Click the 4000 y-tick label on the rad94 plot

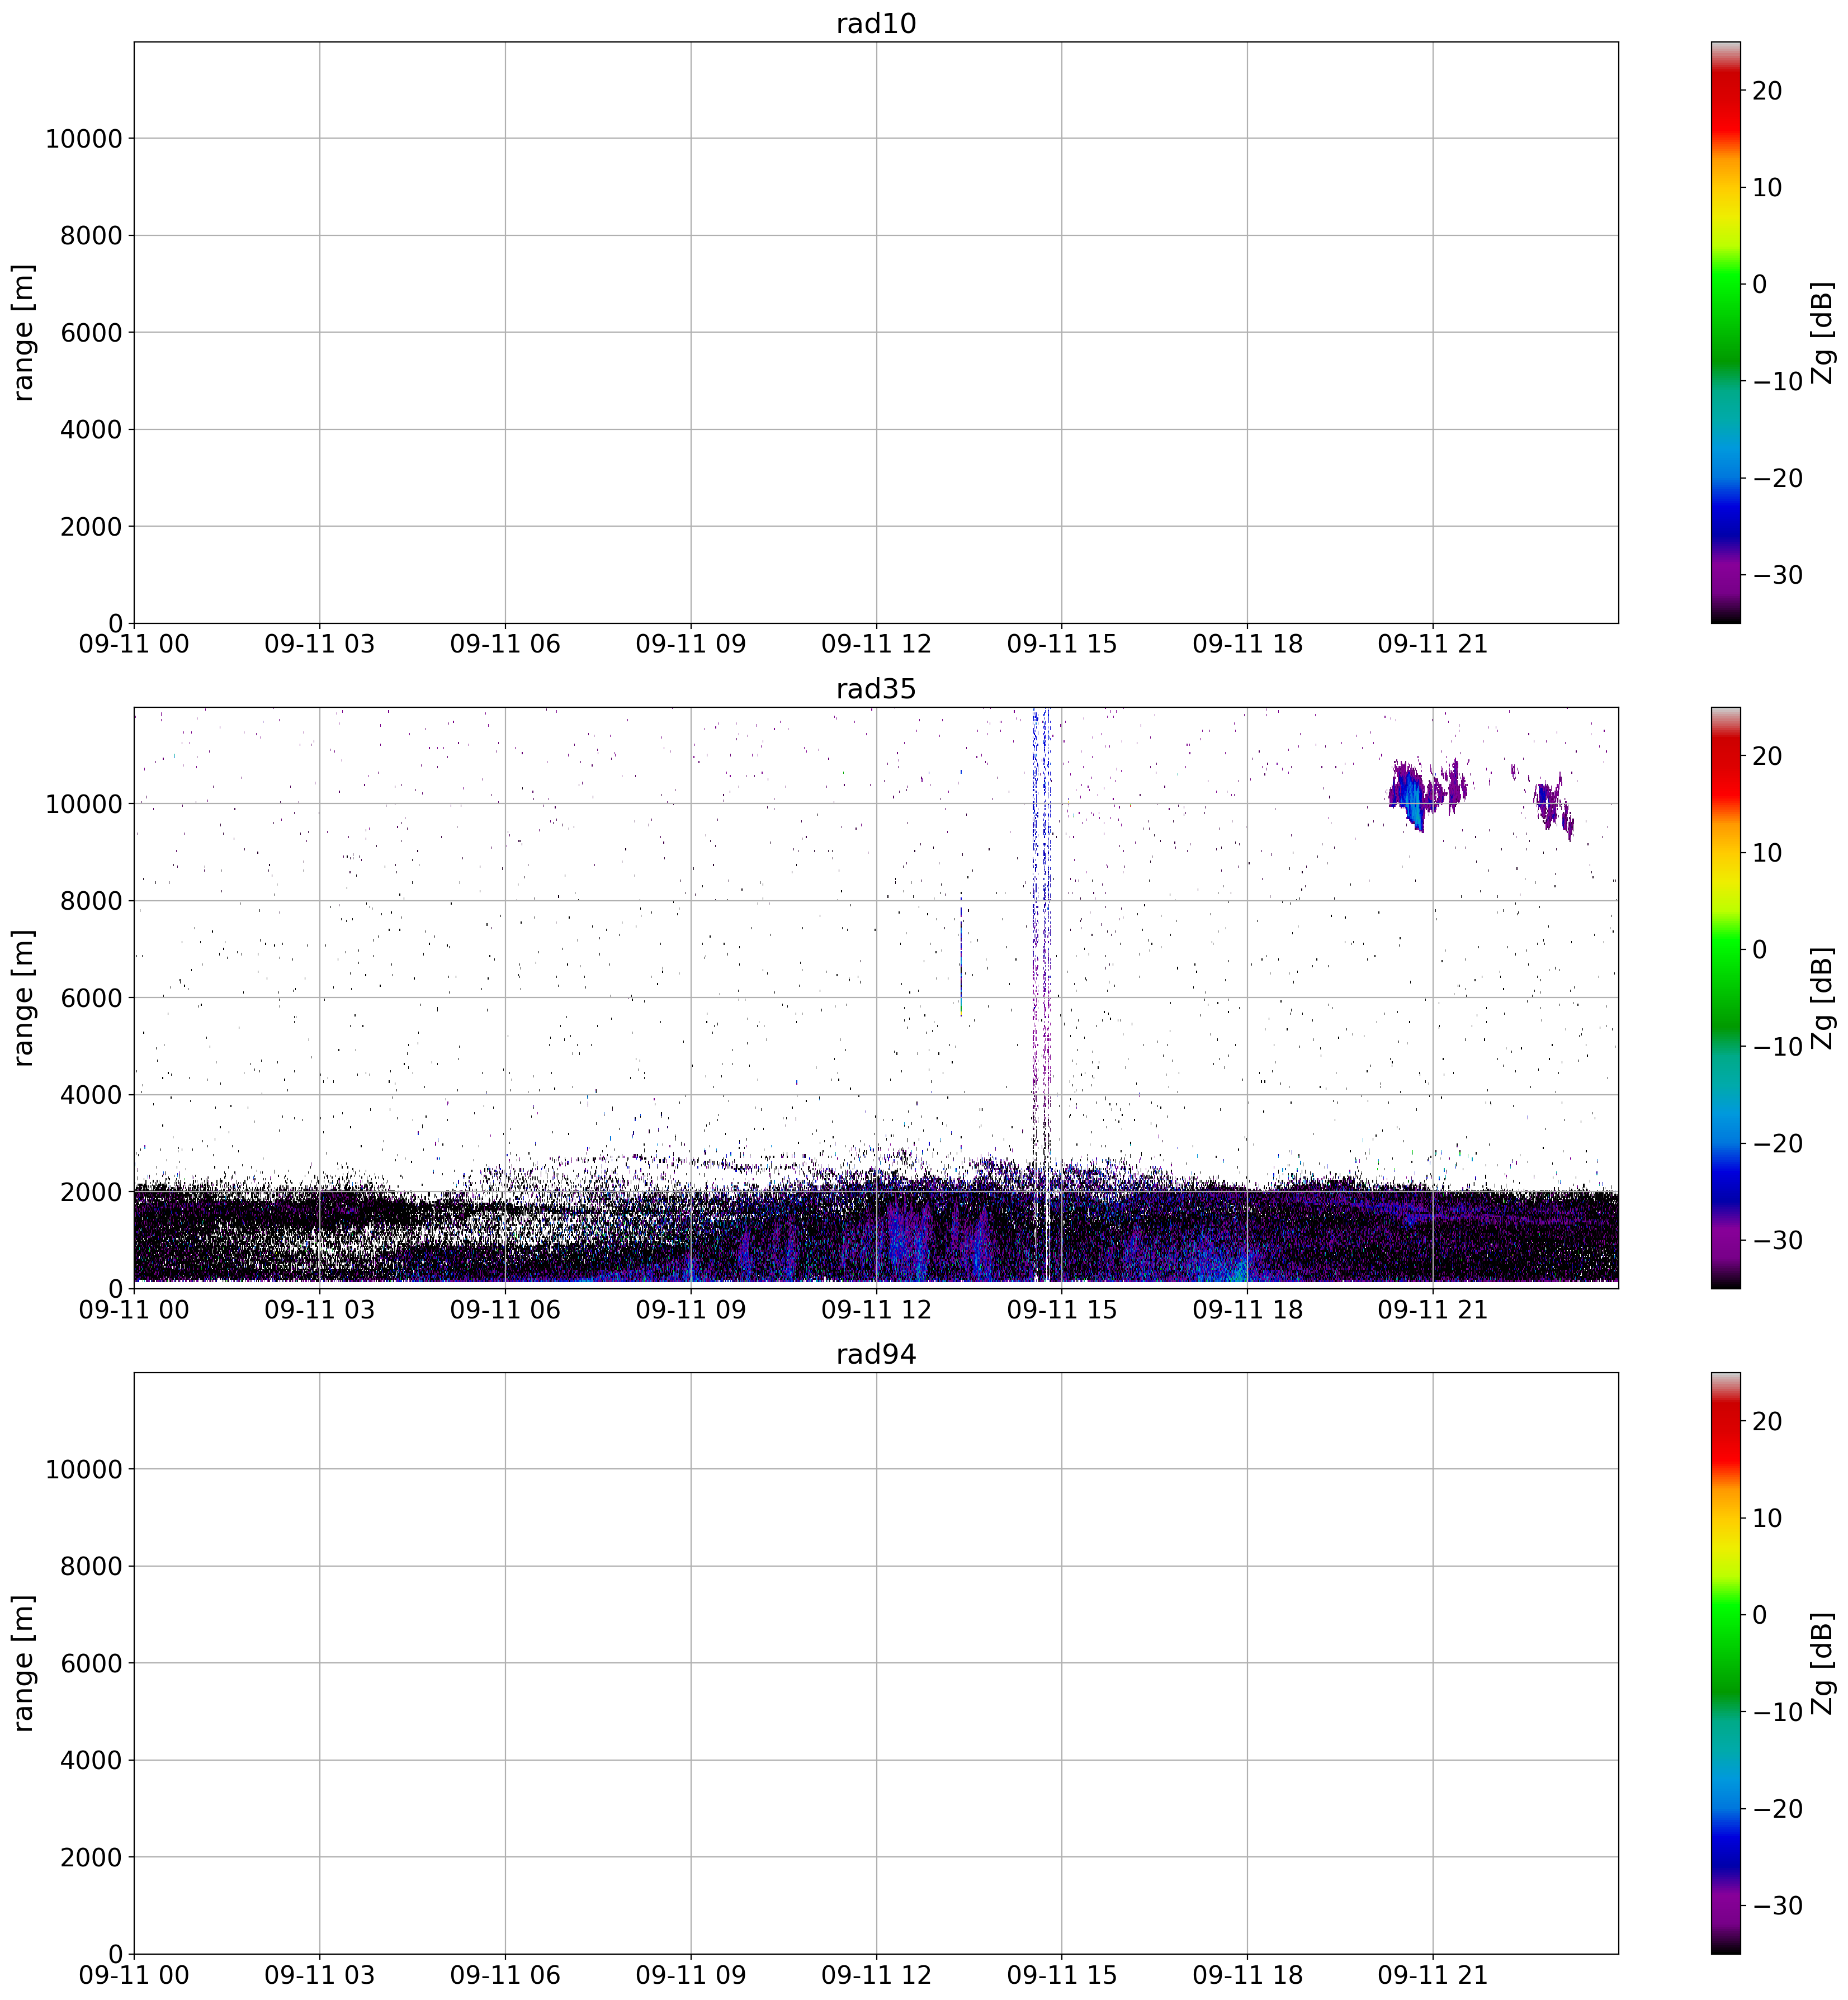coord(90,1760)
